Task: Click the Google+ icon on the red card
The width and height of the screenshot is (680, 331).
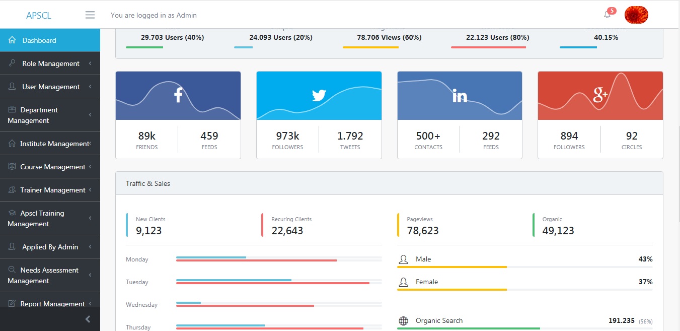Action: pos(600,95)
